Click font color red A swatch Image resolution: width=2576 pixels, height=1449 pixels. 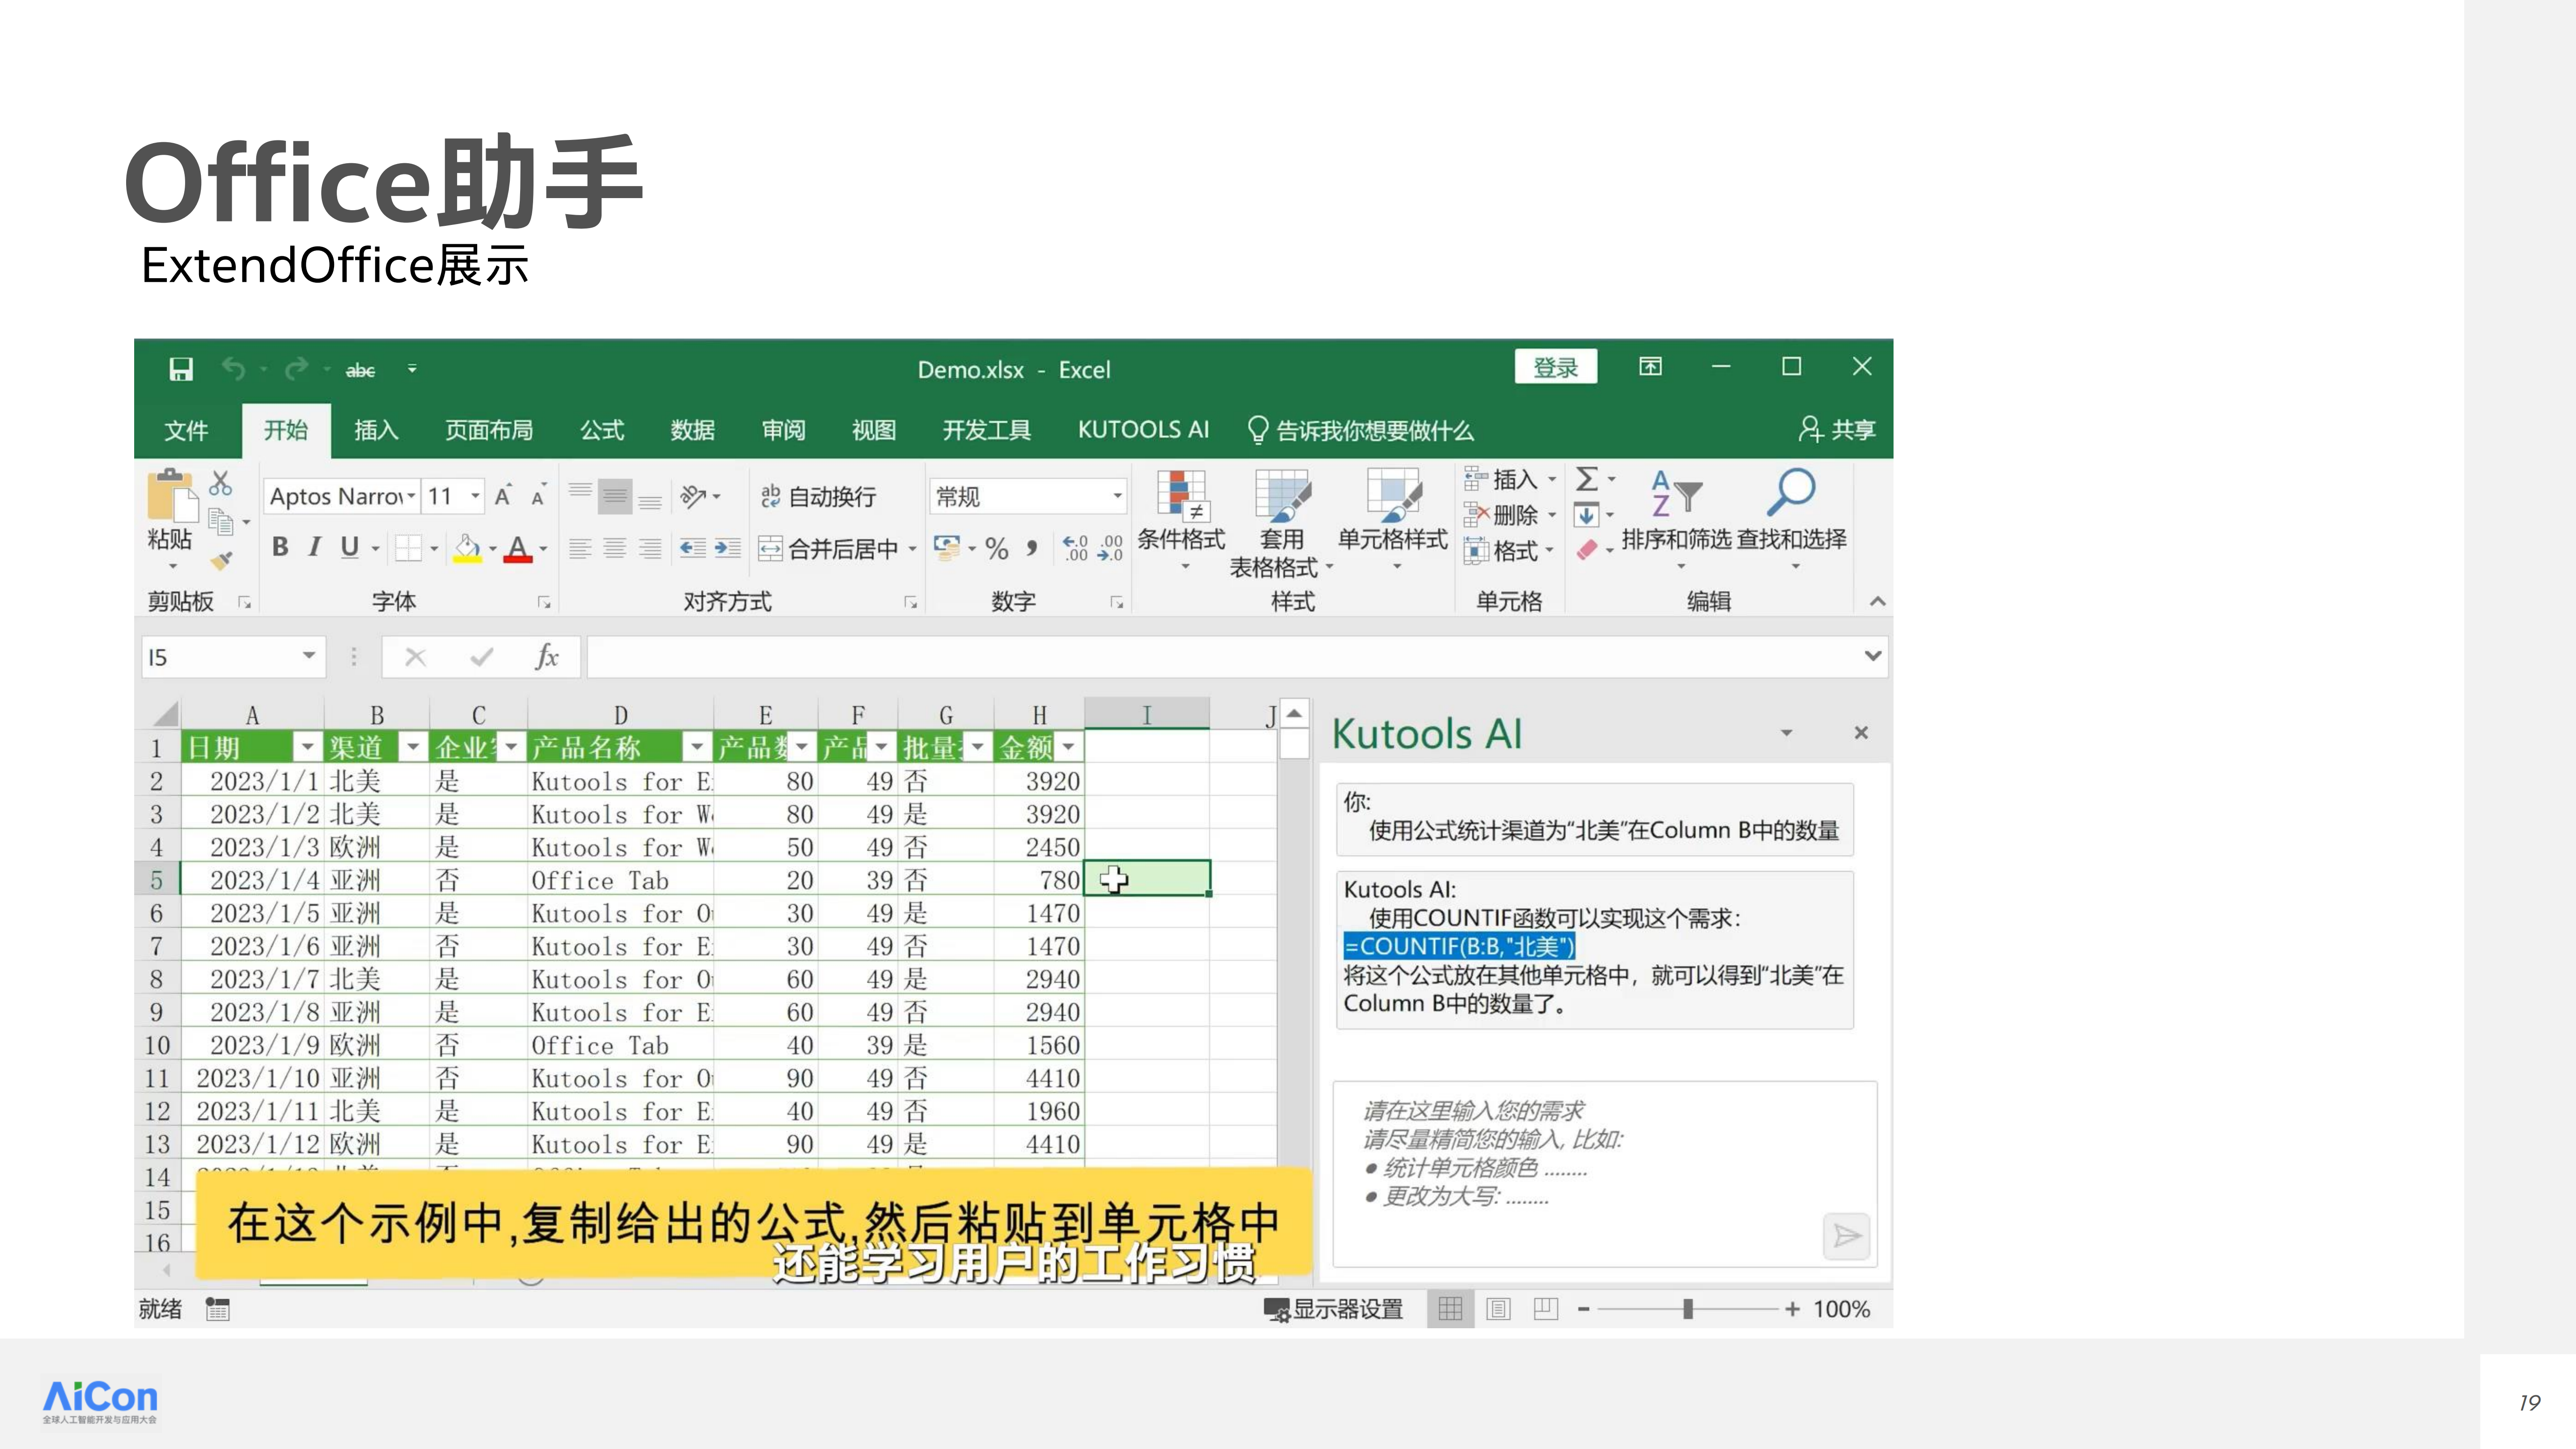click(x=517, y=549)
